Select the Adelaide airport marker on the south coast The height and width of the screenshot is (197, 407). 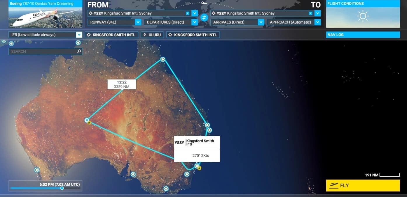click(133, 174)
